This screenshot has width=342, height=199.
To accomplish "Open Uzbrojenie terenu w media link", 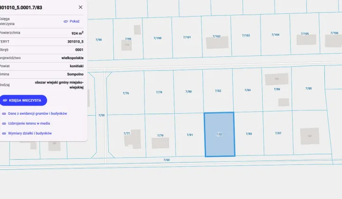I will pos(29,123).
